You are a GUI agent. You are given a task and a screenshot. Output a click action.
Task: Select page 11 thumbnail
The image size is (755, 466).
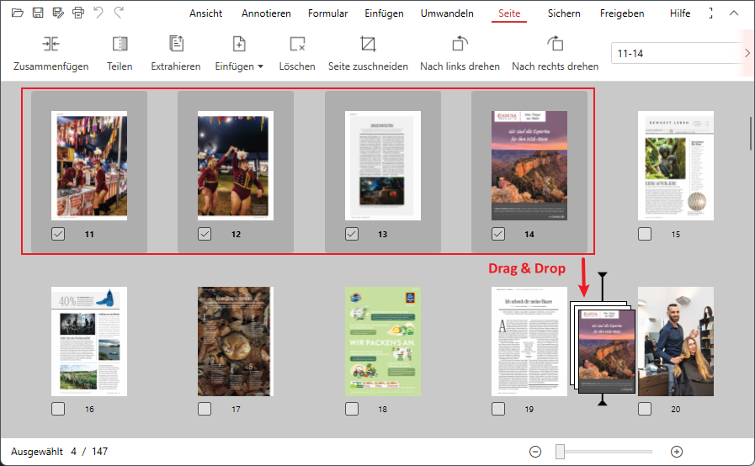click(89, 166)
